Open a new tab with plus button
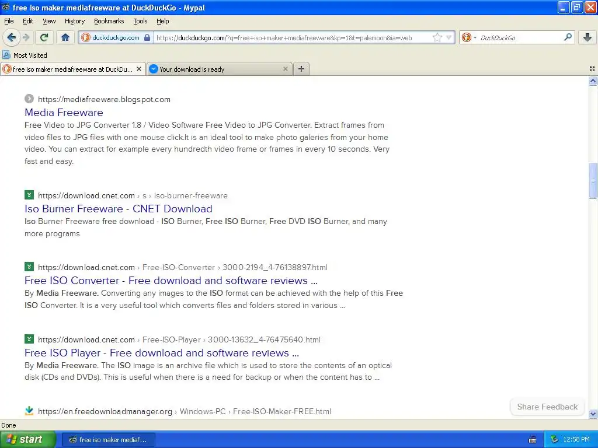Screen dimensions: 598x448 (x=301, y=69)
